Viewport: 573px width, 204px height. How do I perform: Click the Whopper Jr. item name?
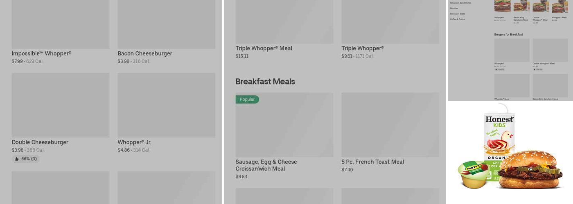click(134, 142)
